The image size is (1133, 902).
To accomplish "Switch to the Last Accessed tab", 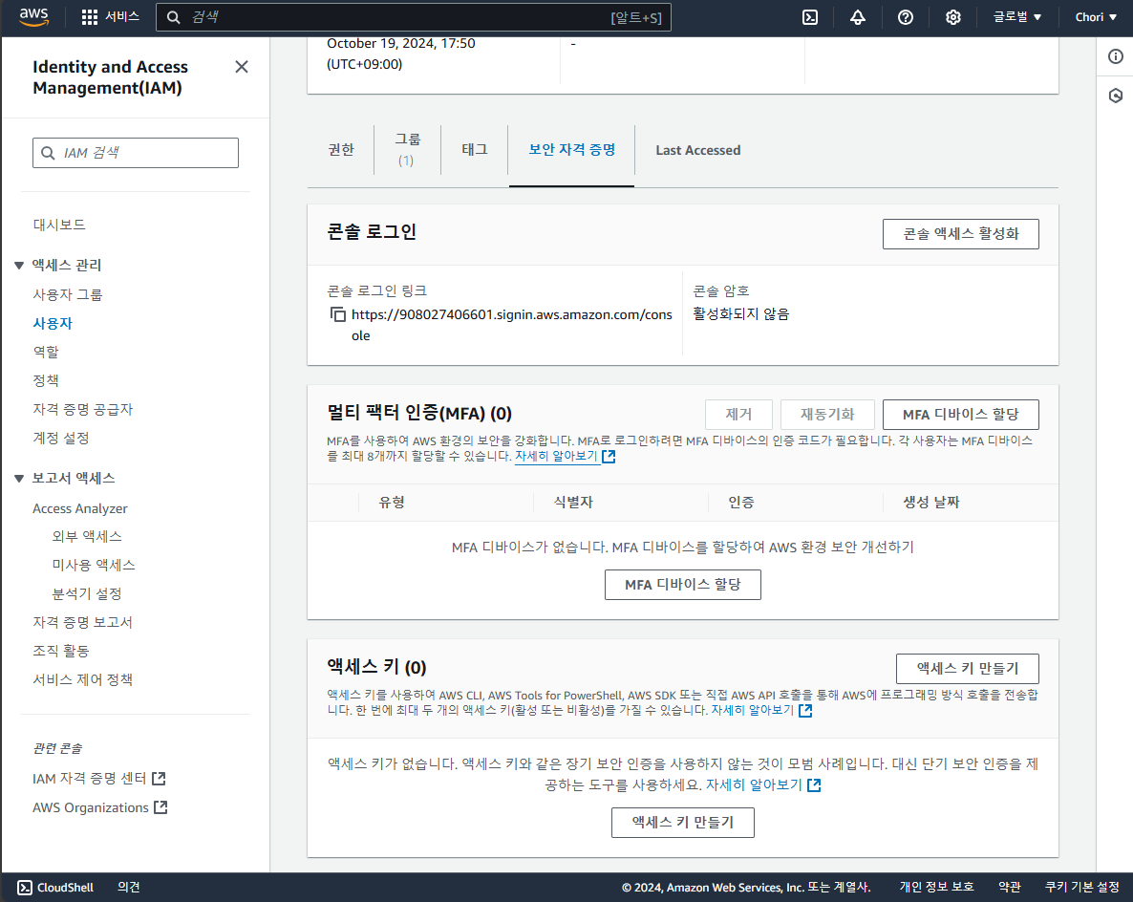I will (698, 150).
